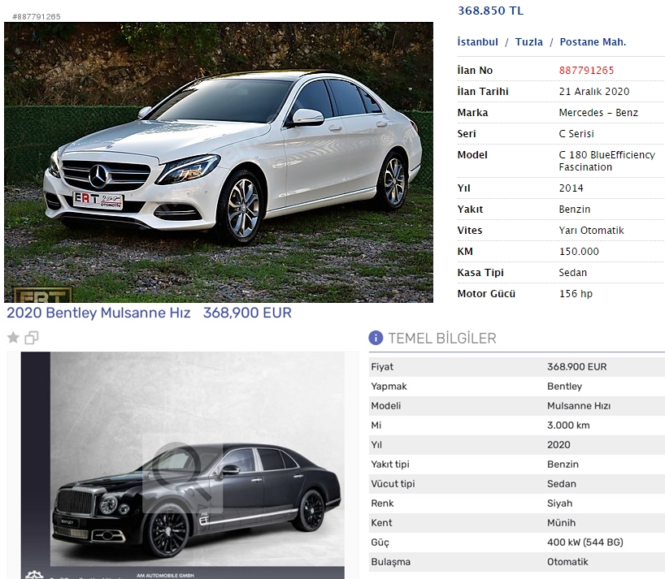
Task: Click the 368,900 EUR price in the title
Action: point(247,313)
